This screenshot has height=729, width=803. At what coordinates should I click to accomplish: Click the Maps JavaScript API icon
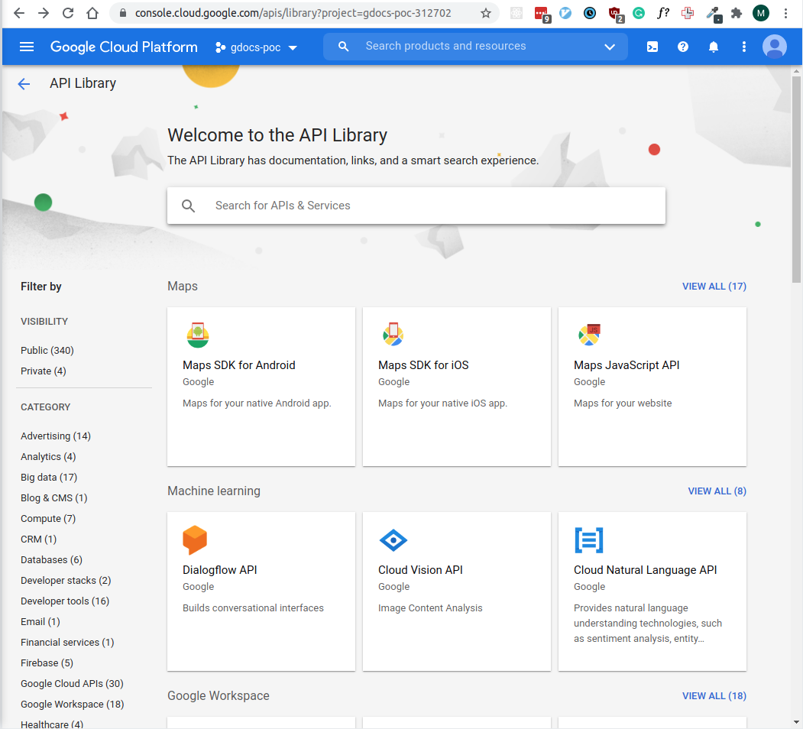tap(589, 335)
